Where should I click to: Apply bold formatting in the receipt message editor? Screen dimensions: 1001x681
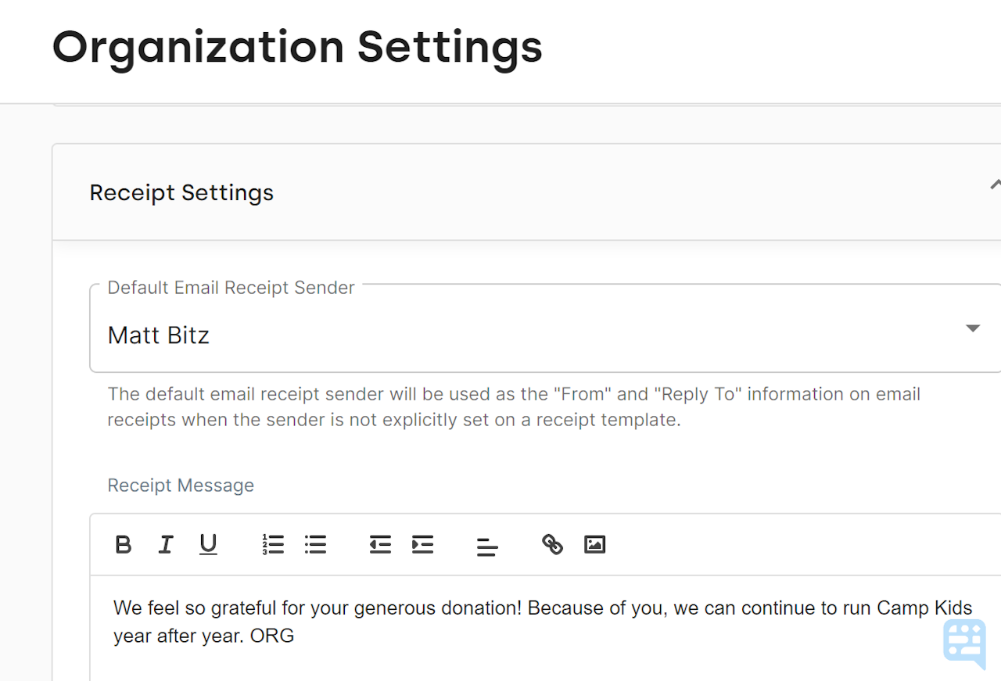coord(123,545)
